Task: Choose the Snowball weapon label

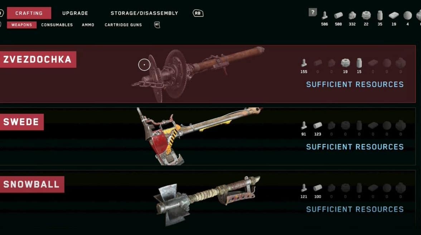Action: tap(32, 185)
